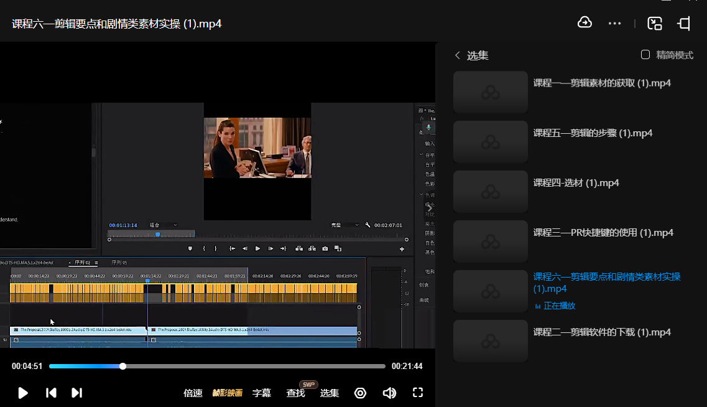This screenshot has height=407, width=707.
Task: Enter fullscreen mode
Action: [418, 393]
